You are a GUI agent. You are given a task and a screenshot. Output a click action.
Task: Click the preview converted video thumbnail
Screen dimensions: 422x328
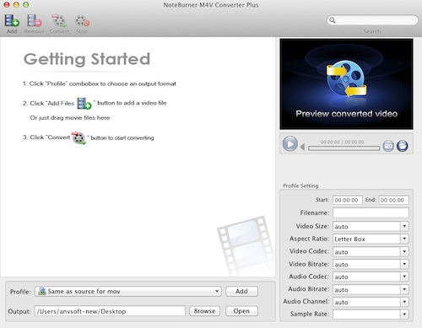point(346,84)
